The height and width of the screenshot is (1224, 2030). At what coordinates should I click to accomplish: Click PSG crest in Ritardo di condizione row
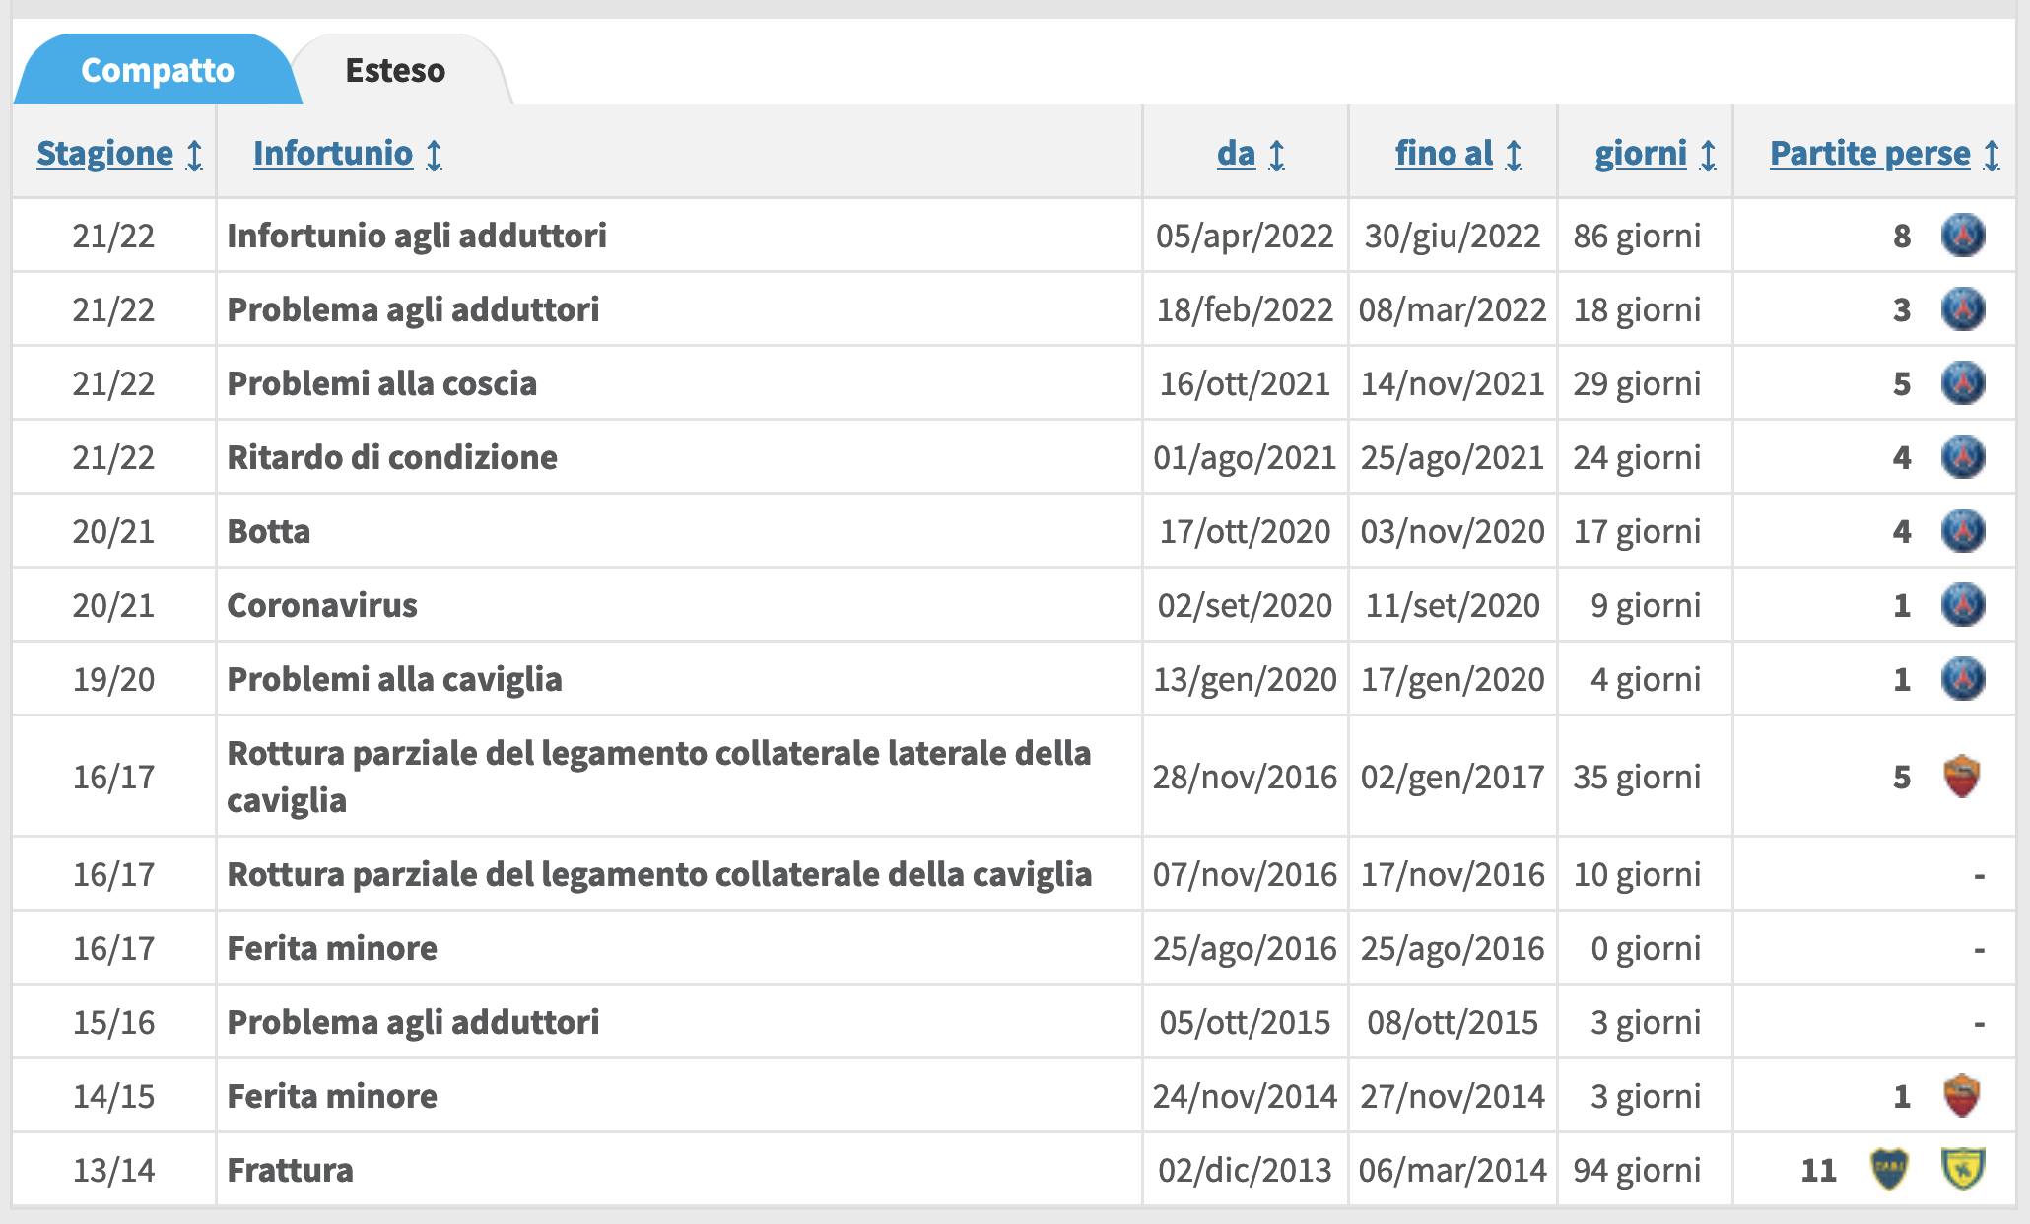click(x=1962, y=457)
